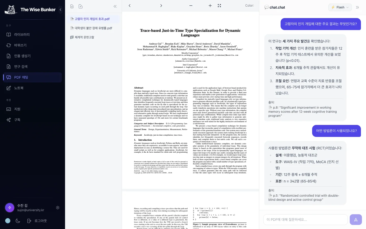The image size is (366, 229).
Task: Open the Flash model dropdown
Action: click(x=340, y=7)
